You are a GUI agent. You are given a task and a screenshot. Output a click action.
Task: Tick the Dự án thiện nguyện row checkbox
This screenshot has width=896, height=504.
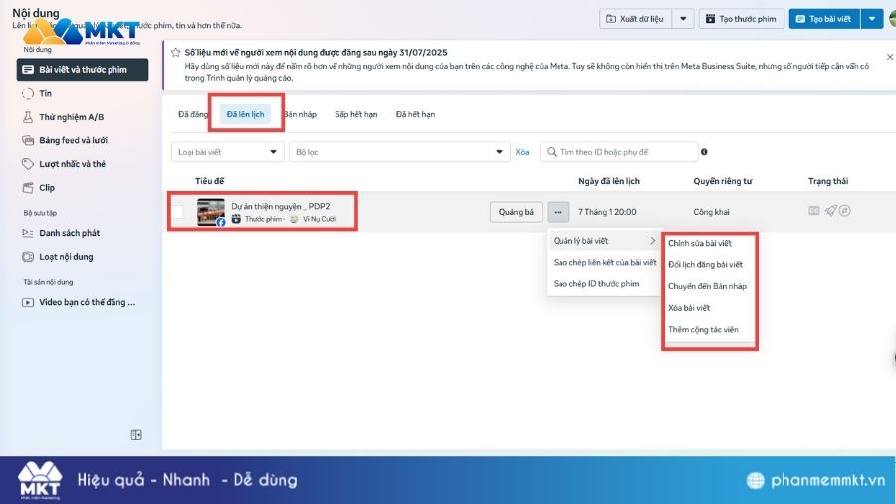point(178,212)
